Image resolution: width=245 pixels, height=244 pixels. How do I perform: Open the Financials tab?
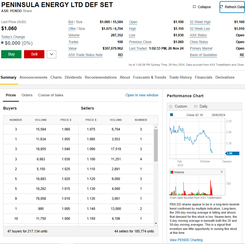point(203,77)
